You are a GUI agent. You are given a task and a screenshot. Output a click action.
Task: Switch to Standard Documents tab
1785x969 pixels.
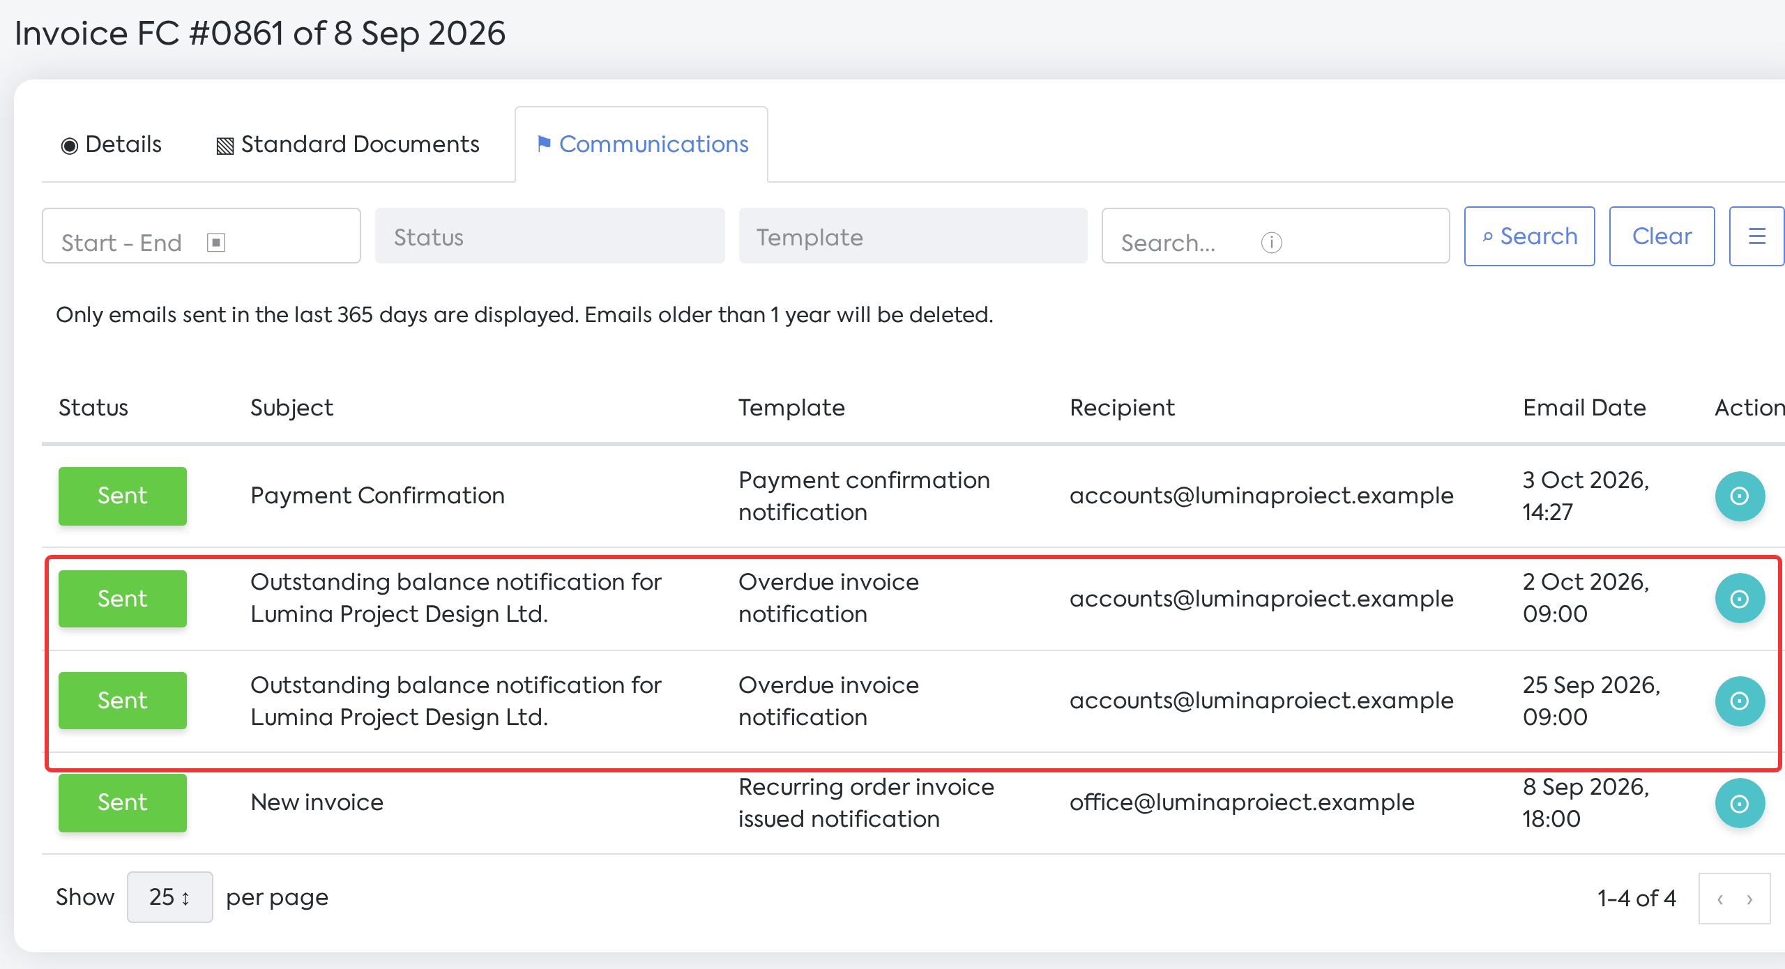[x=347, y=144]
